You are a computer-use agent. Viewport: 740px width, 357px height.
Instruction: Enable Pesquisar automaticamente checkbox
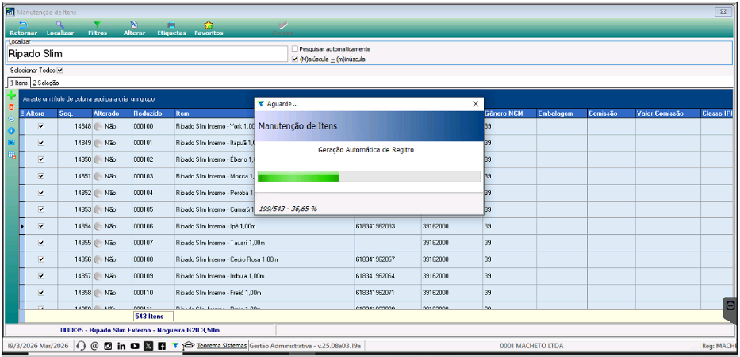[295, 48]
